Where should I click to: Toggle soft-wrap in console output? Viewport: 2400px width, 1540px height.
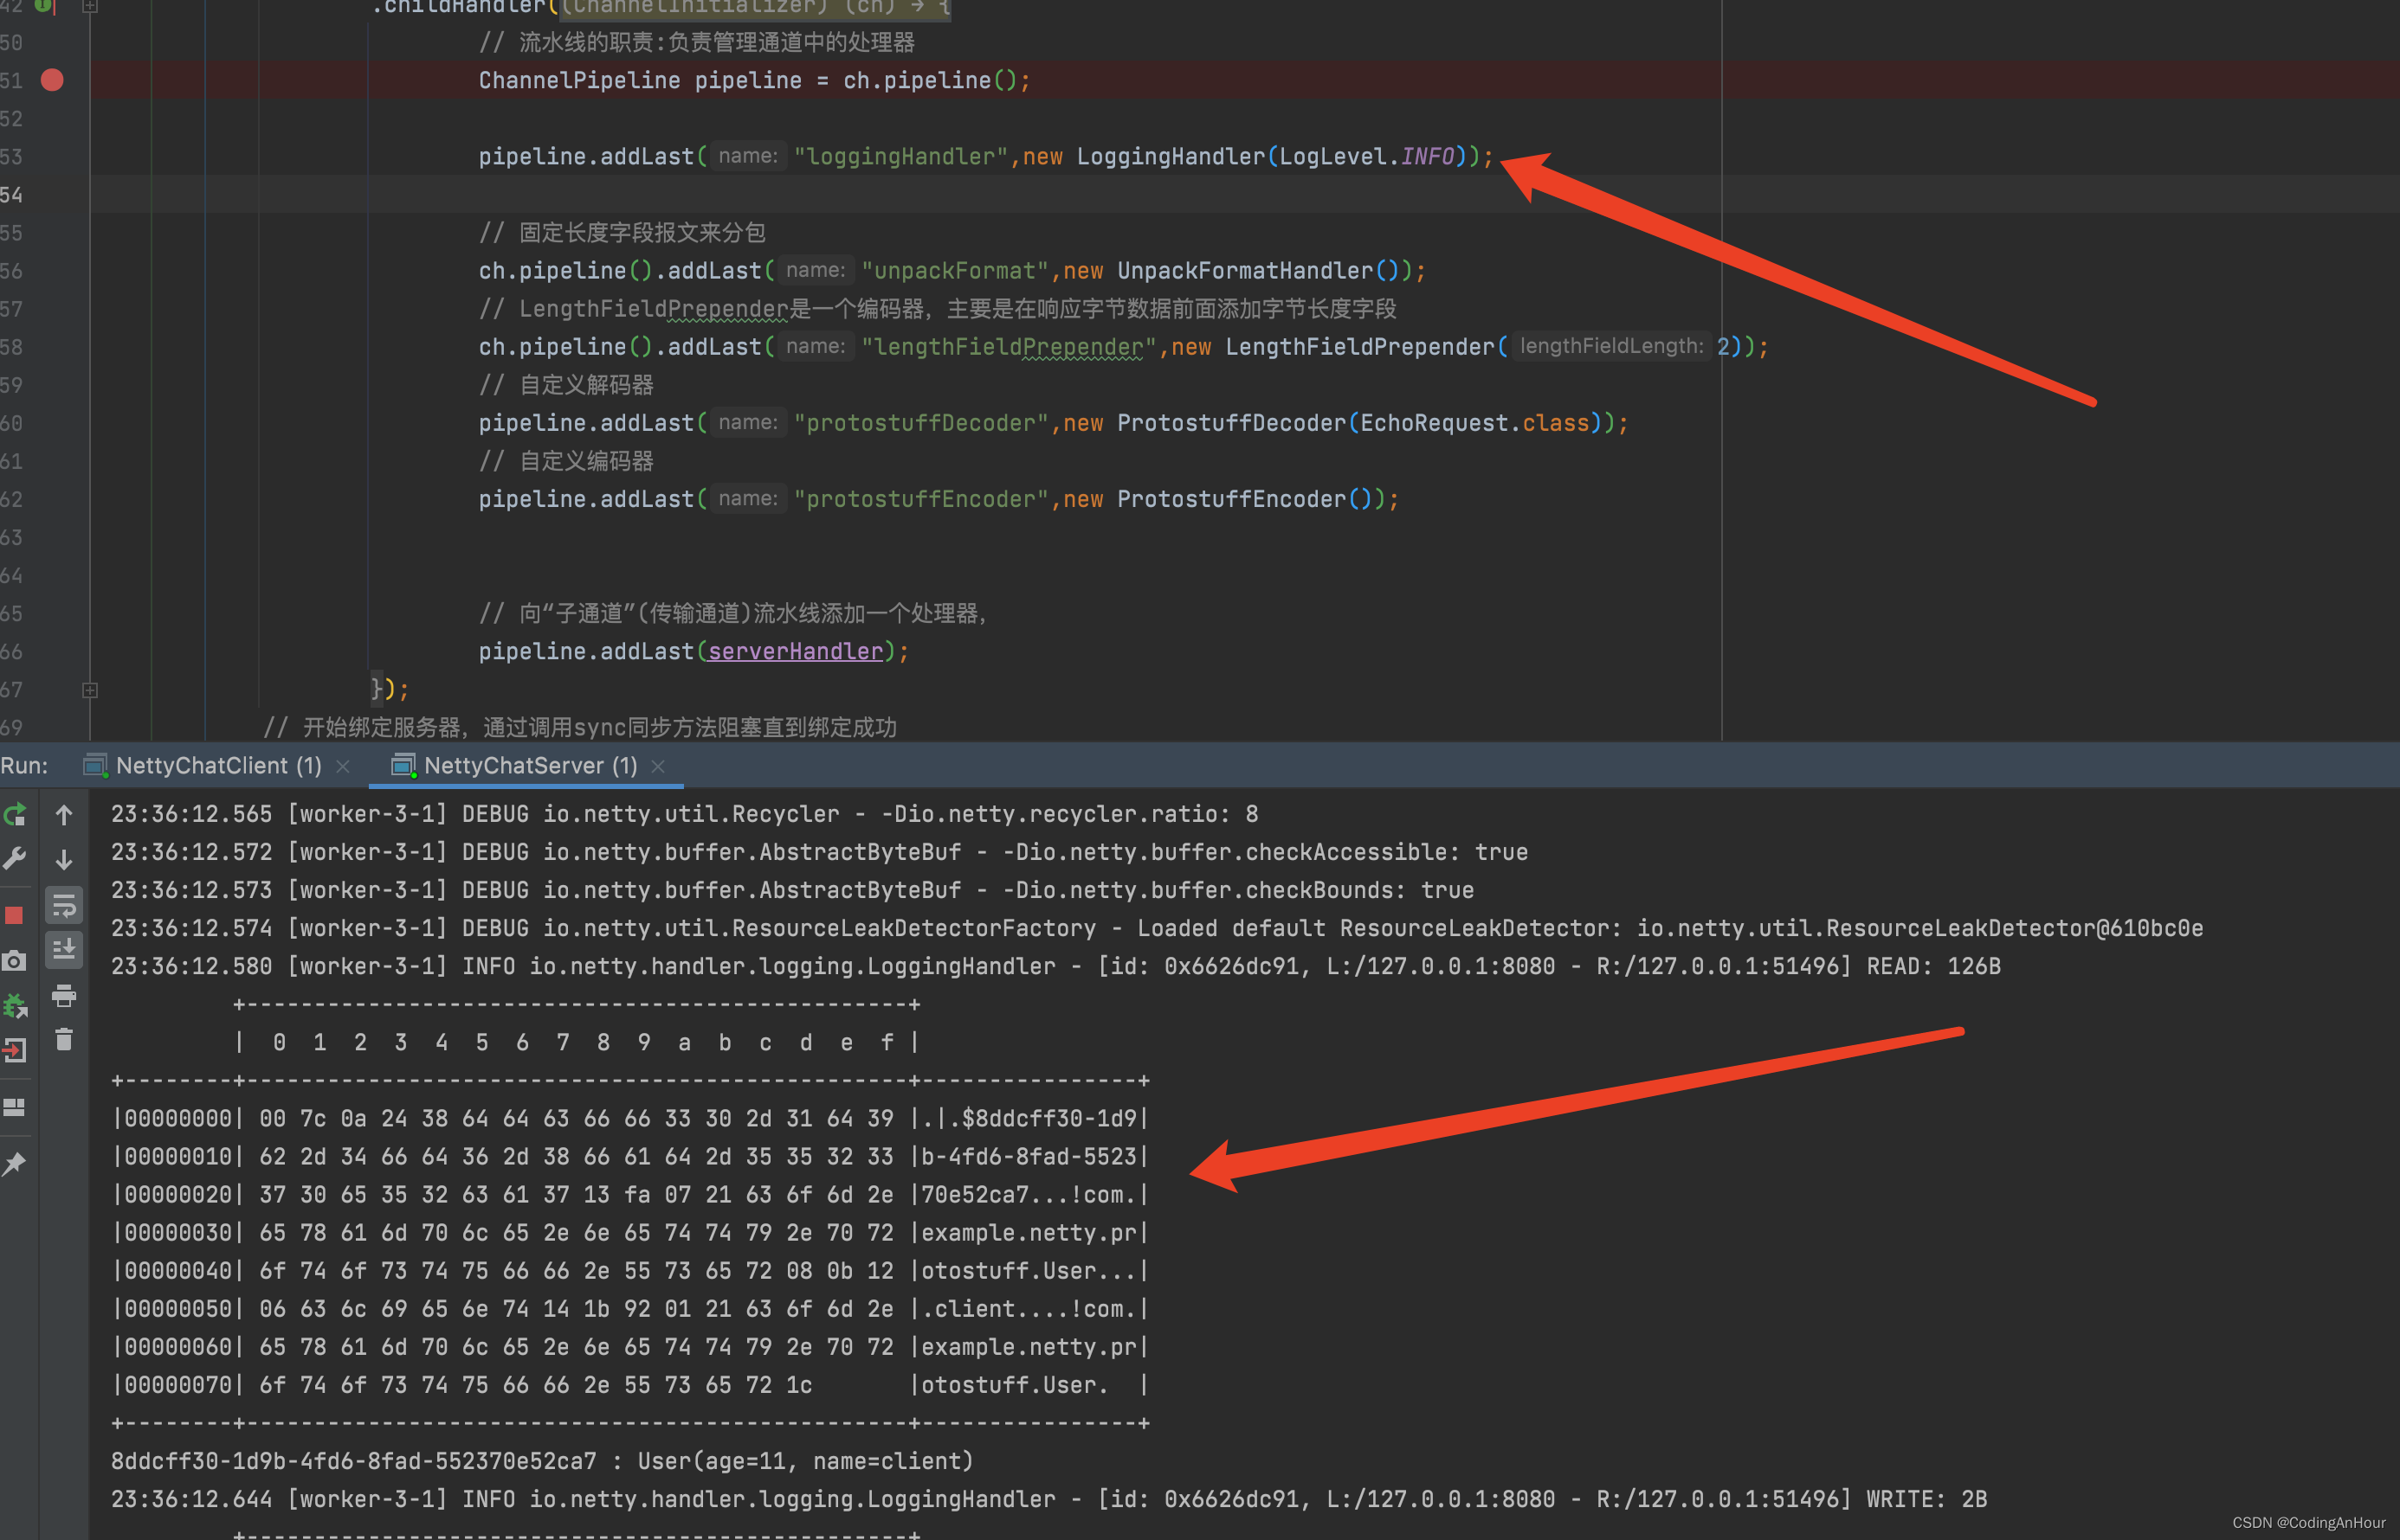(x=64, y=906)
